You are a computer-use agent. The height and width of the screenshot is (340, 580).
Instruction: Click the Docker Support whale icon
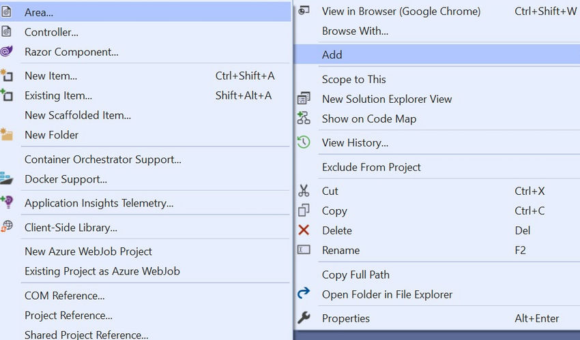[x=7, y=179]
